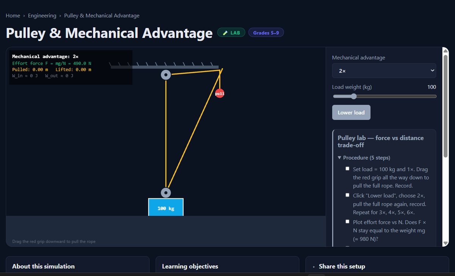Tick the "Click Lower load, choose 2×" step
Image resolution: width=455 pixels, height=276 pixels.
(x=347, y=195)
